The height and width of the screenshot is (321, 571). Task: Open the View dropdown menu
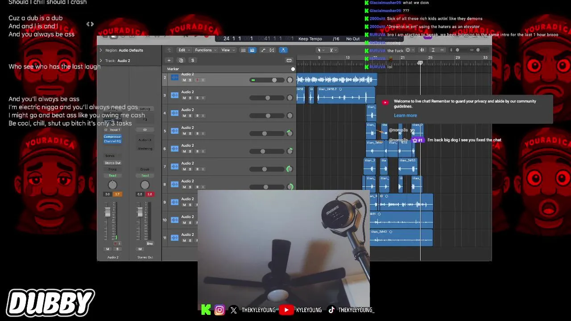pyautogui.click(x=228, y=50)
